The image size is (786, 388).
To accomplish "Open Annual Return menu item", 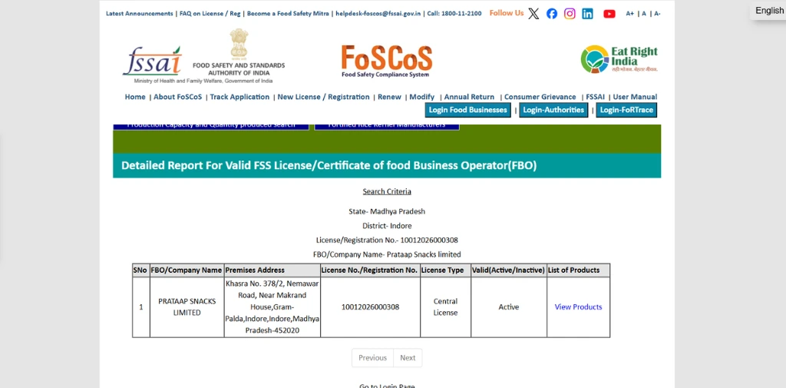I will coord(469,97).
